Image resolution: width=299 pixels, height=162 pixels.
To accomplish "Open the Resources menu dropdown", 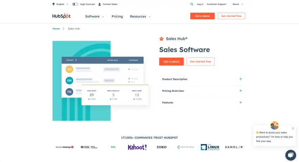I will (x=140, y=16).
